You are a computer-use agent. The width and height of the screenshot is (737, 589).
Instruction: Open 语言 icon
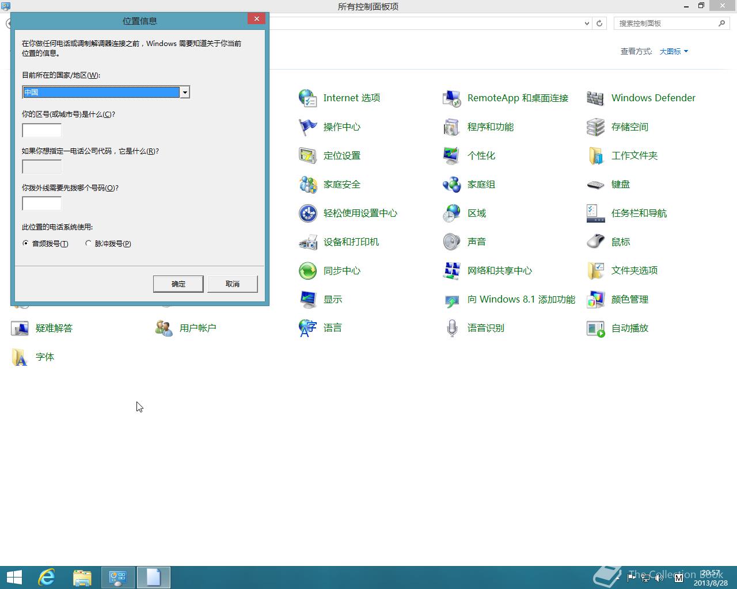pos(308,328)
